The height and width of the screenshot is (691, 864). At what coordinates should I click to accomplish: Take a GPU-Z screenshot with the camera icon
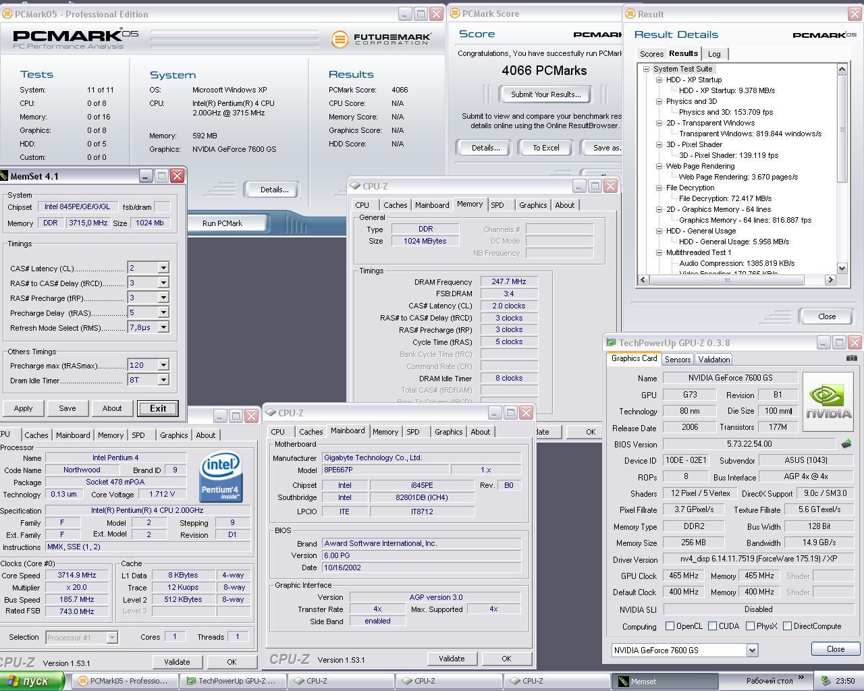852,358
